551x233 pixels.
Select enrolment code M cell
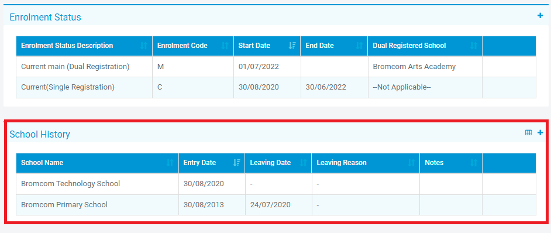pyautogui.click(x=193, y=67)
